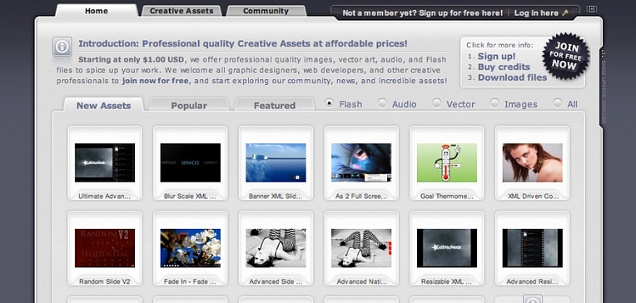Select the Vector radio button
The image size is (636, 303).
(x=436, y=103)
